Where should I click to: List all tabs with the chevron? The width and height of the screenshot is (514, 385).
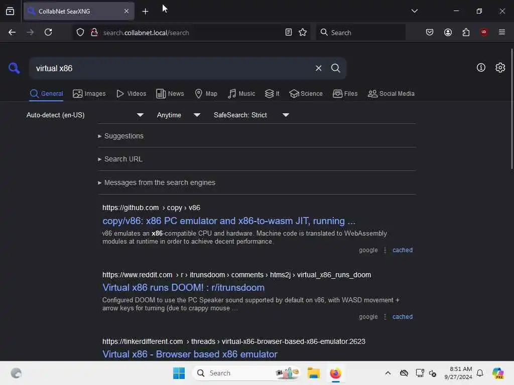[x=414, y=11]
